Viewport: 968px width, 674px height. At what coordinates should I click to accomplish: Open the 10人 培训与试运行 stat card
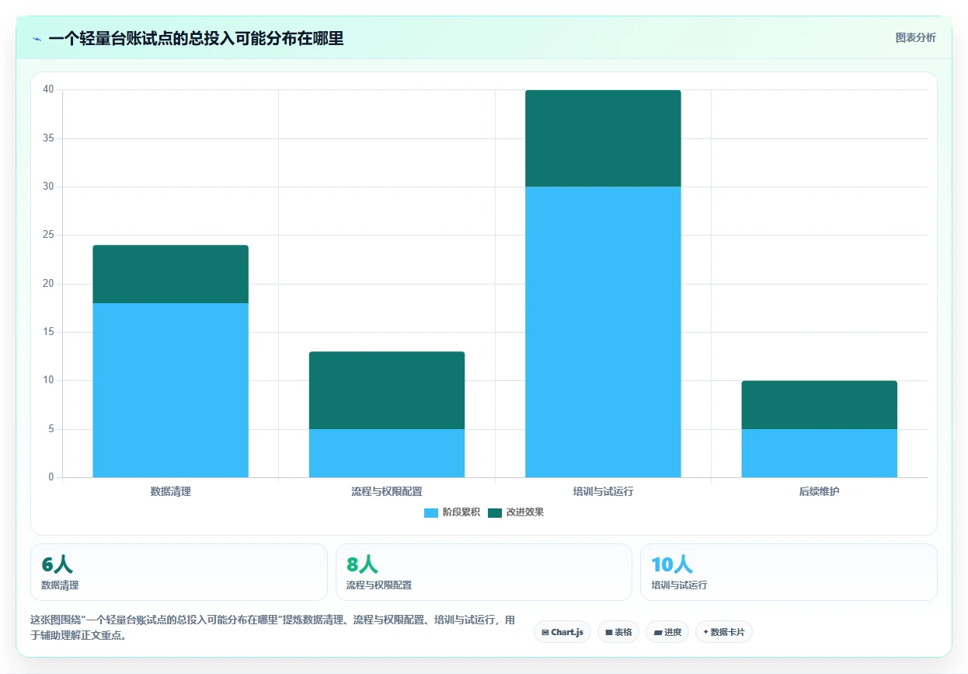point(789,572)
